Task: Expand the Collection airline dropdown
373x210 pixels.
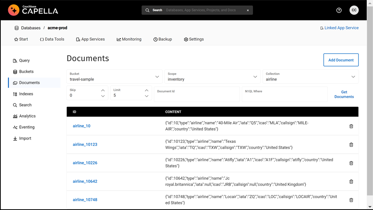Action: point(310,76)
